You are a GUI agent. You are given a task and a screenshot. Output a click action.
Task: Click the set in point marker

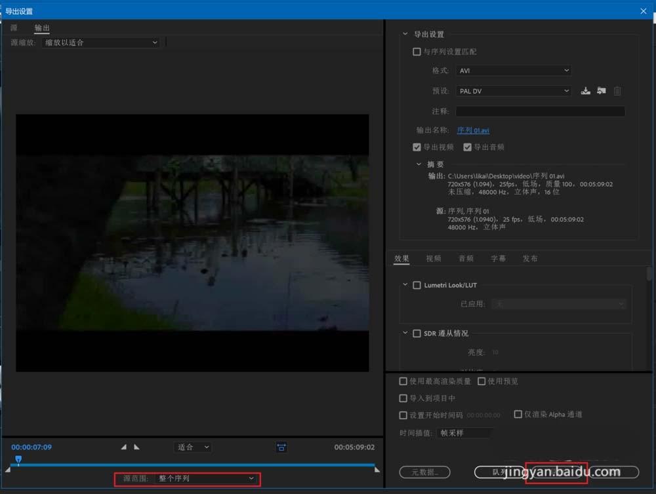pos(124,447)
